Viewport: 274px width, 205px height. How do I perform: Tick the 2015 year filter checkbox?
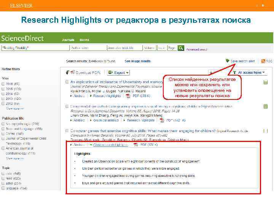pos(3,89)
